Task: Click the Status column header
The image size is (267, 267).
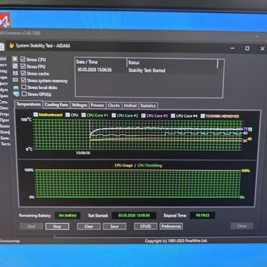Action: point(172,62)
